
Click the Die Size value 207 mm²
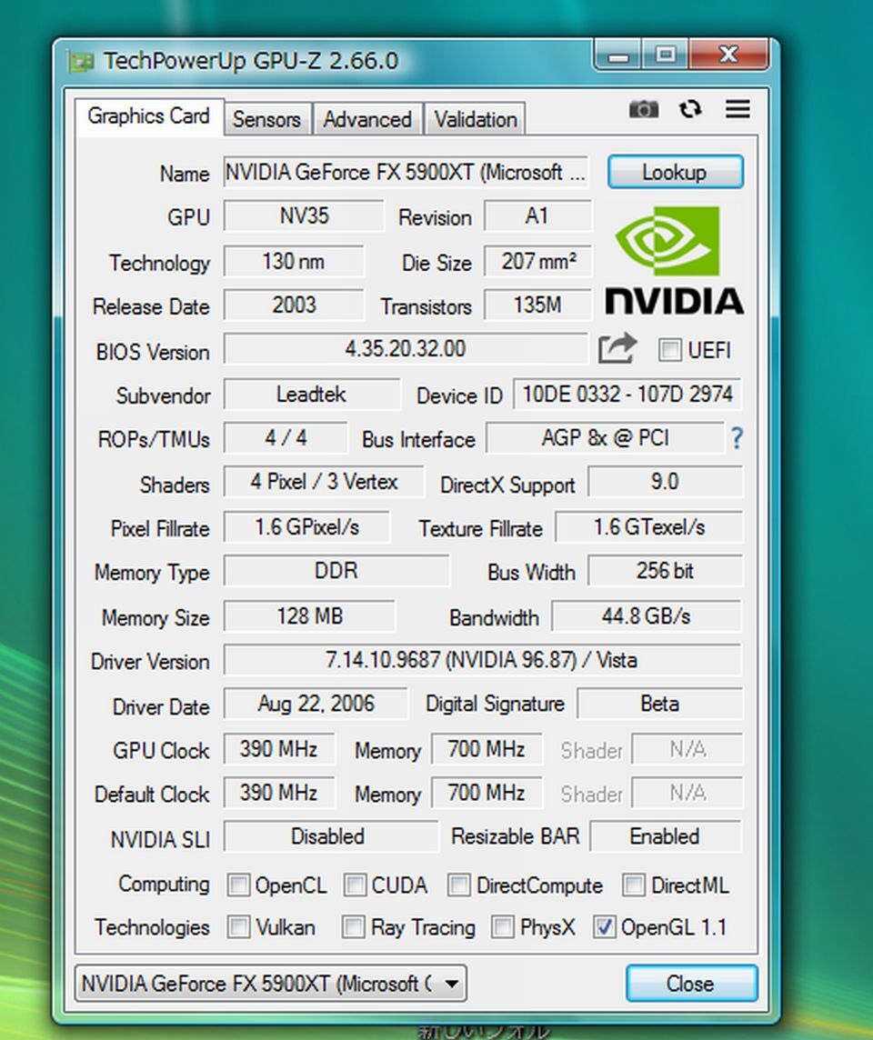point(537,261)
